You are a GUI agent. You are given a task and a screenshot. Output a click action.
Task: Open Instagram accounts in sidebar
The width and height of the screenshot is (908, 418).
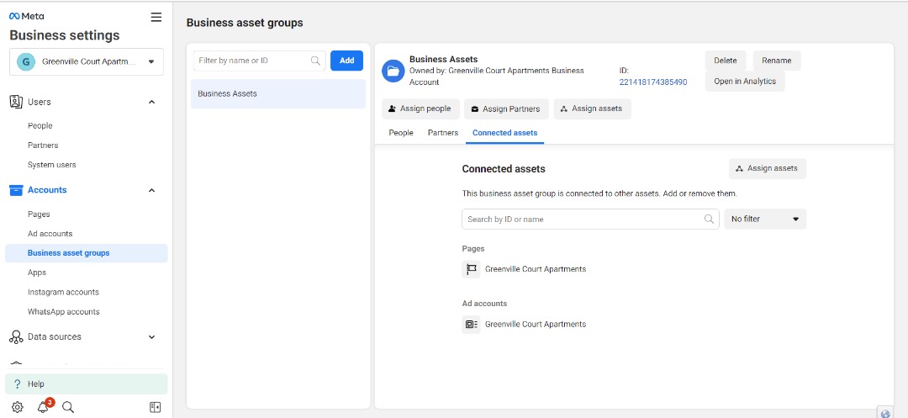click(x=63, y=293)
